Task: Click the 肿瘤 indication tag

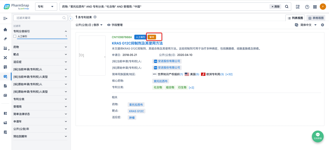Action: tap(132, 118)
